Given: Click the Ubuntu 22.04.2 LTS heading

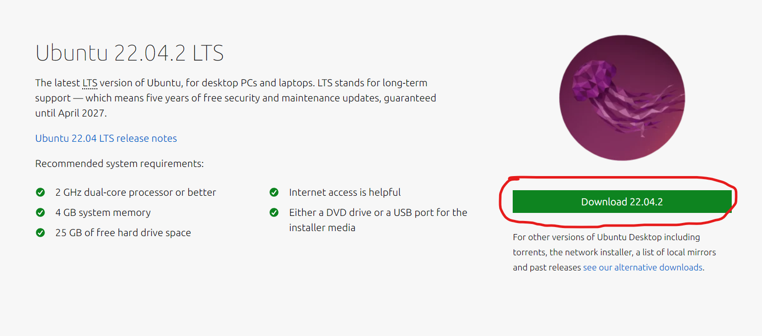Looking at the screenshot, I should pos(130,52).
